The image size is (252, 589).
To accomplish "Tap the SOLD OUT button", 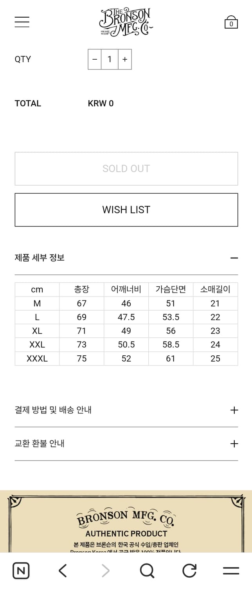I will [126, 168].
